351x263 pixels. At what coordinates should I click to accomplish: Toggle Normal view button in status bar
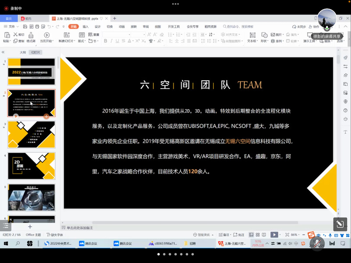251,235
